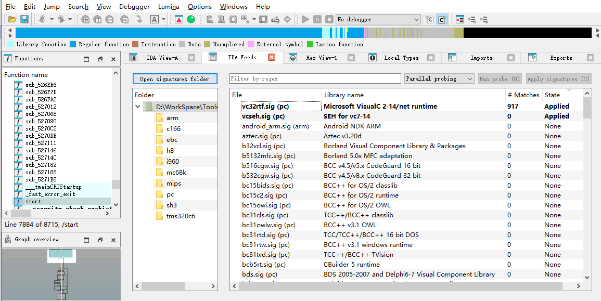The image size is (601, 301).
Task: Click the Graph overview panel icon
Action: pos(8,239)
